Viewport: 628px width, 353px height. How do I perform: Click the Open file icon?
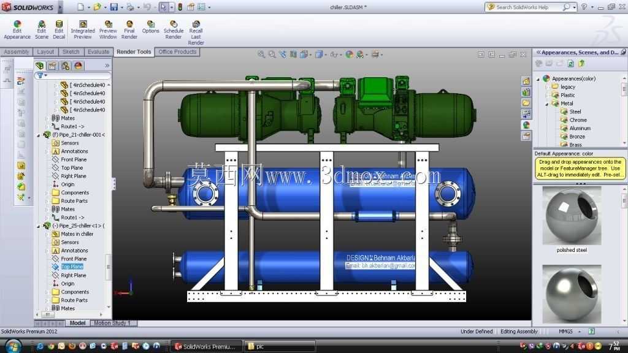pos(97,7)
